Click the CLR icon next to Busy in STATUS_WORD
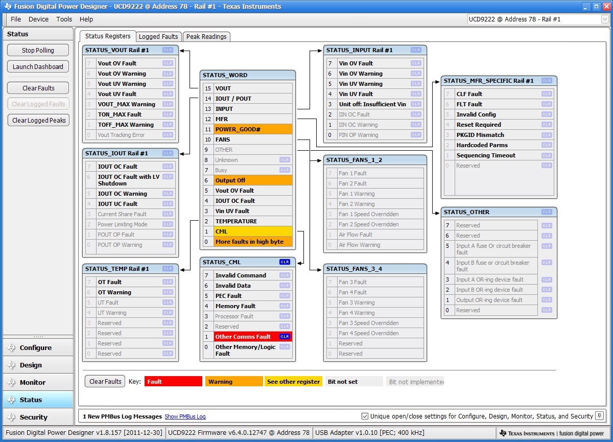Viewport: 613px width, 442px height. click(x=285, y=170)
